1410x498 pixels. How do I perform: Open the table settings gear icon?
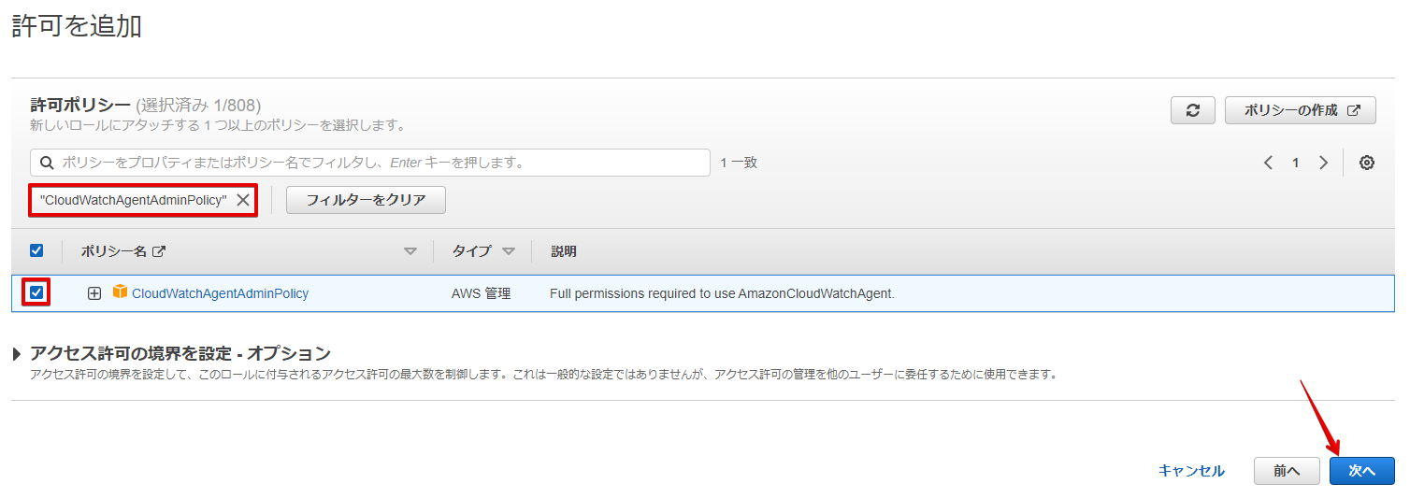[1366, 163]
